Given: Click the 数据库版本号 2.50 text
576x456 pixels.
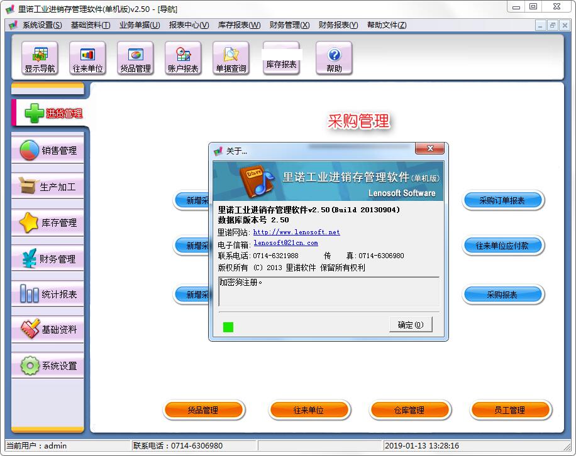Looking at the screenshot, I should (x=253, y=220).
